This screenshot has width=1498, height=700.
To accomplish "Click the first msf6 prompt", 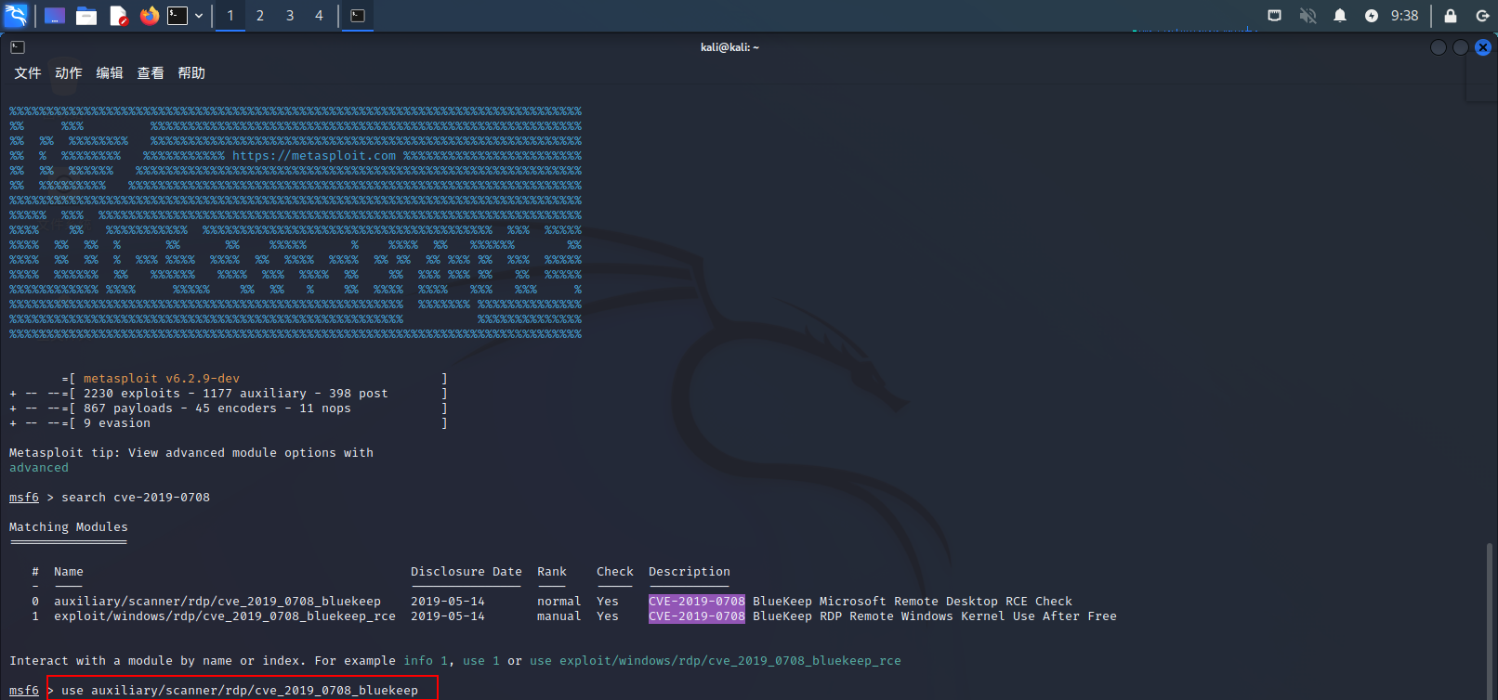I will click(x=24, y=498).
